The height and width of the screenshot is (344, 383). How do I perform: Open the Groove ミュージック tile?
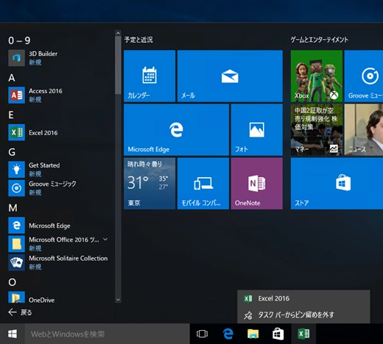(364, 76)
